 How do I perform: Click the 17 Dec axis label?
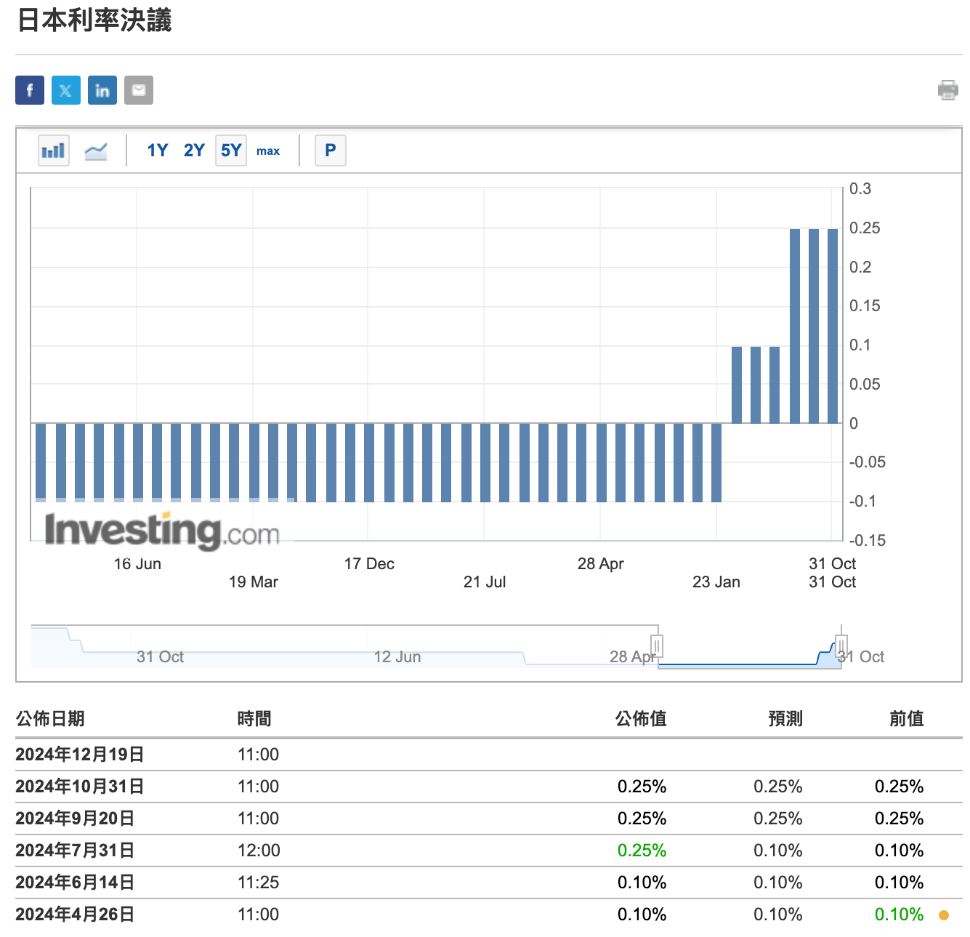tap(369, 564)
